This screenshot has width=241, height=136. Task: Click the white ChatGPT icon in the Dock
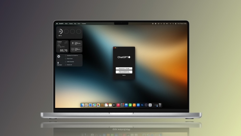(x=150, y=105)
